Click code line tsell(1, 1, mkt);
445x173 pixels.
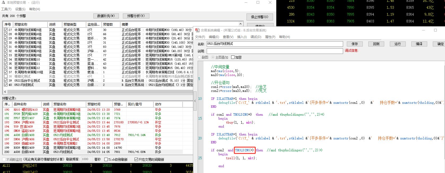click(241, 158)
